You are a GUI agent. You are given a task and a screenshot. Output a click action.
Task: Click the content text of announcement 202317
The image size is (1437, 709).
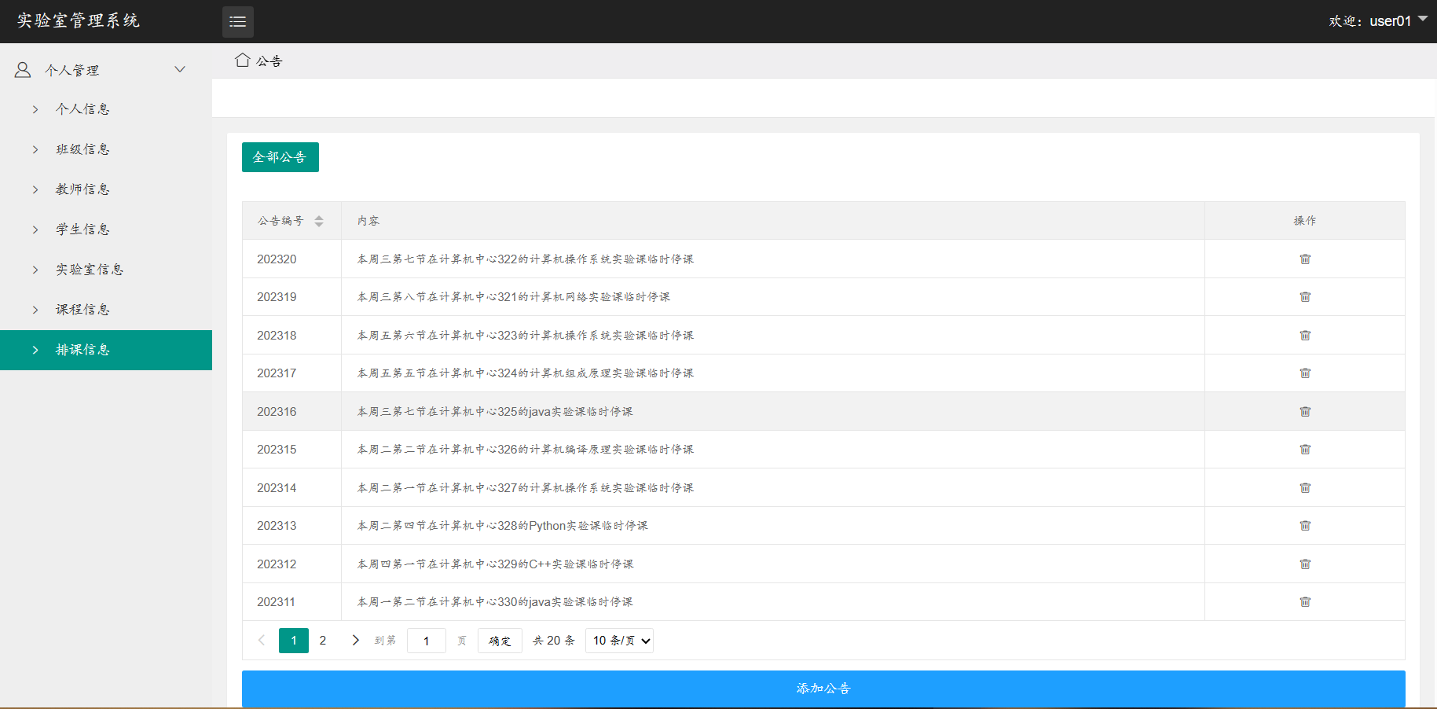click(526, 373)
